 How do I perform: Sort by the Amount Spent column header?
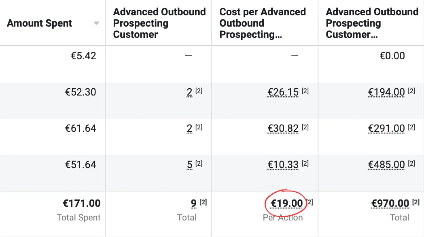point(40,23)
